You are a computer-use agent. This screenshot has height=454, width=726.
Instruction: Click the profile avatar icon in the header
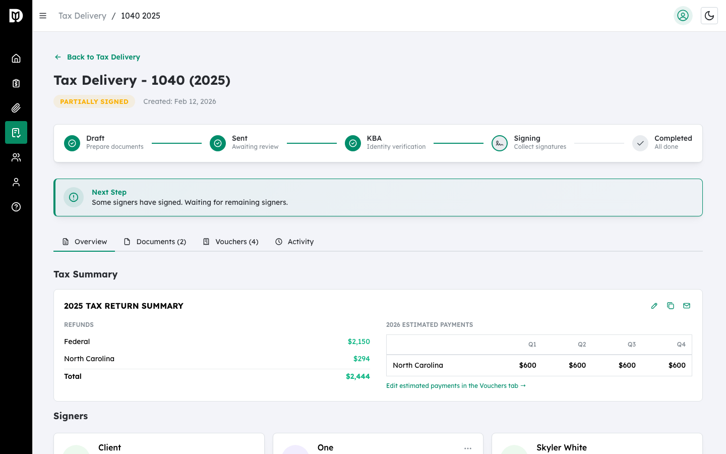(x=683, y=16)
